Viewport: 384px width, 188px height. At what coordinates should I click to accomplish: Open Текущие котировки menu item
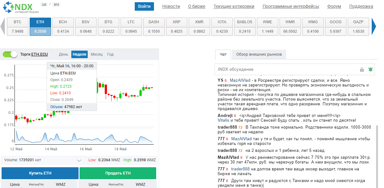234,6
